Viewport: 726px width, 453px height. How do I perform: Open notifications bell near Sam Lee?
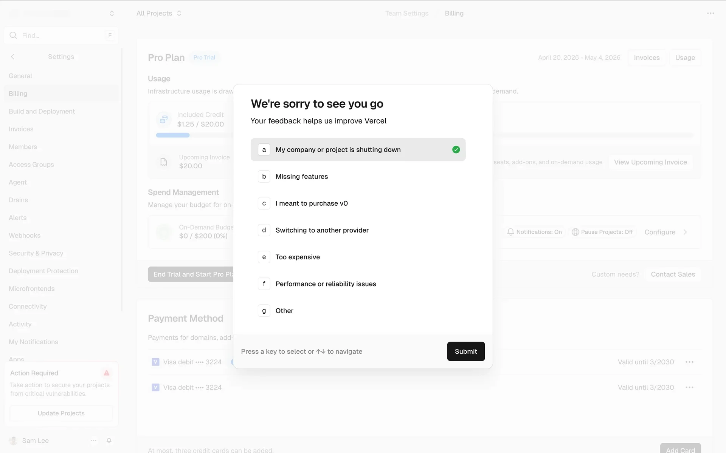(109, 441)
